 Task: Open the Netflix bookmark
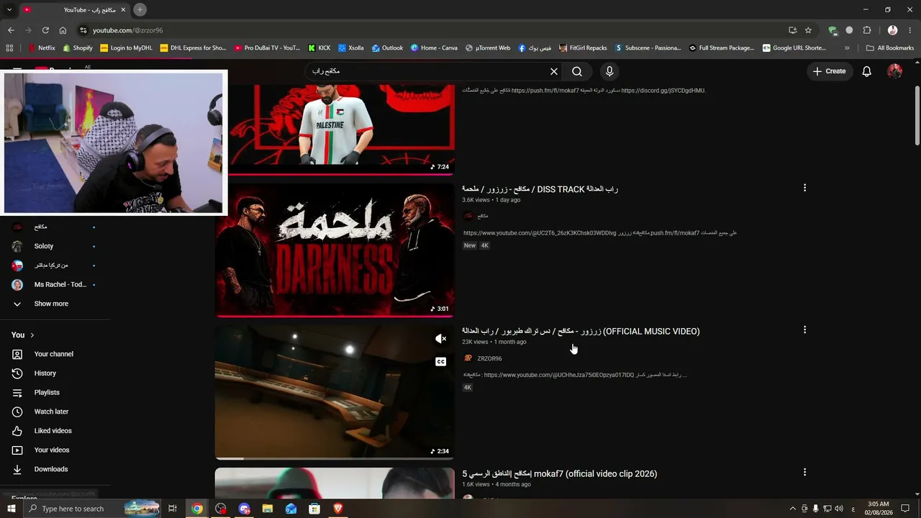(42, 48)
